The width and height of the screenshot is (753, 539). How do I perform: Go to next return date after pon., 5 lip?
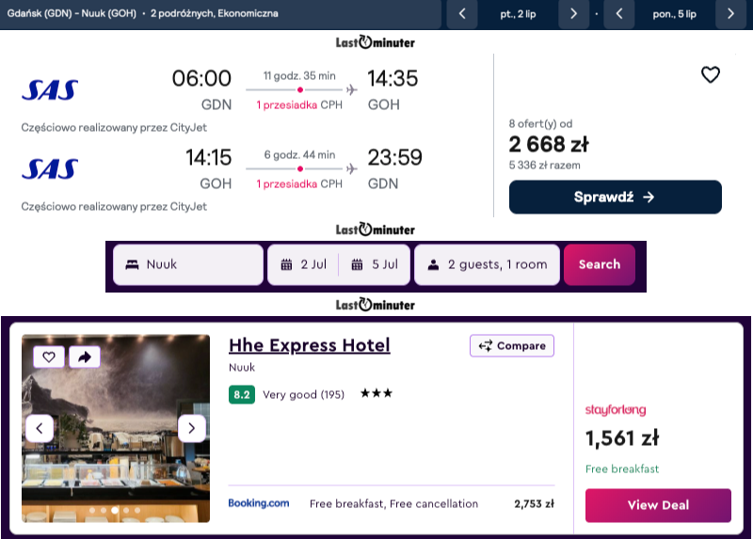(730, 14)
